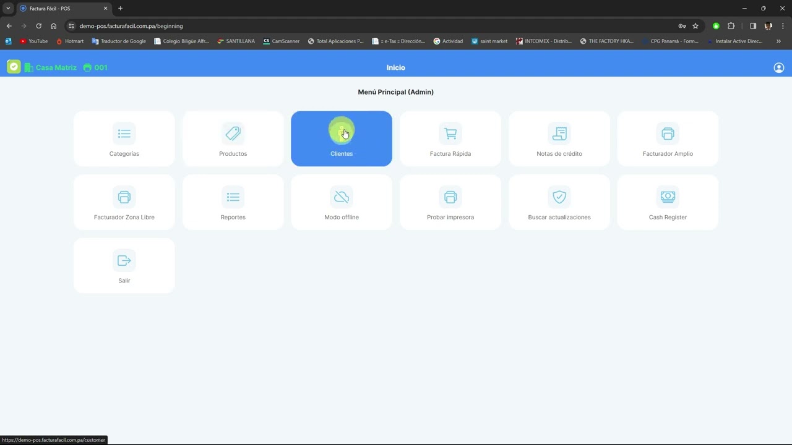This screenshot has height=445, width=792.
Task: Open the Chrome three-dot menu
Action: click(783, 26)
